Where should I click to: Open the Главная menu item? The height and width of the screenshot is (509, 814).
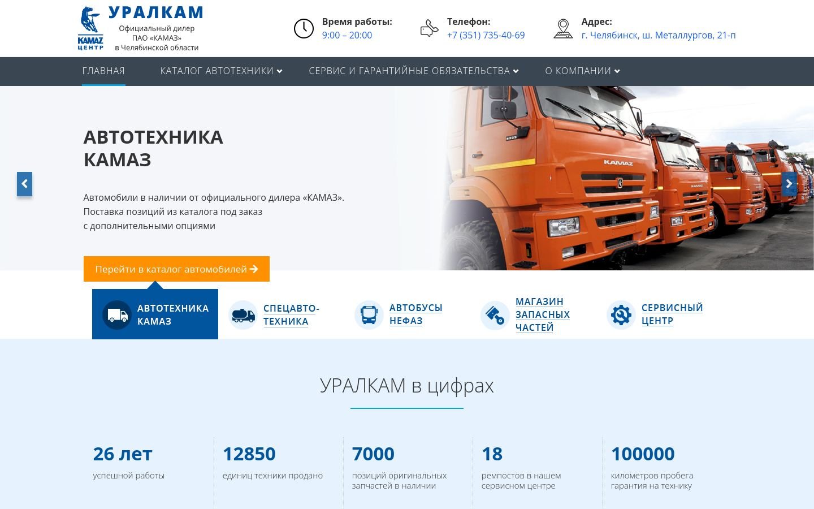[103, 71]
